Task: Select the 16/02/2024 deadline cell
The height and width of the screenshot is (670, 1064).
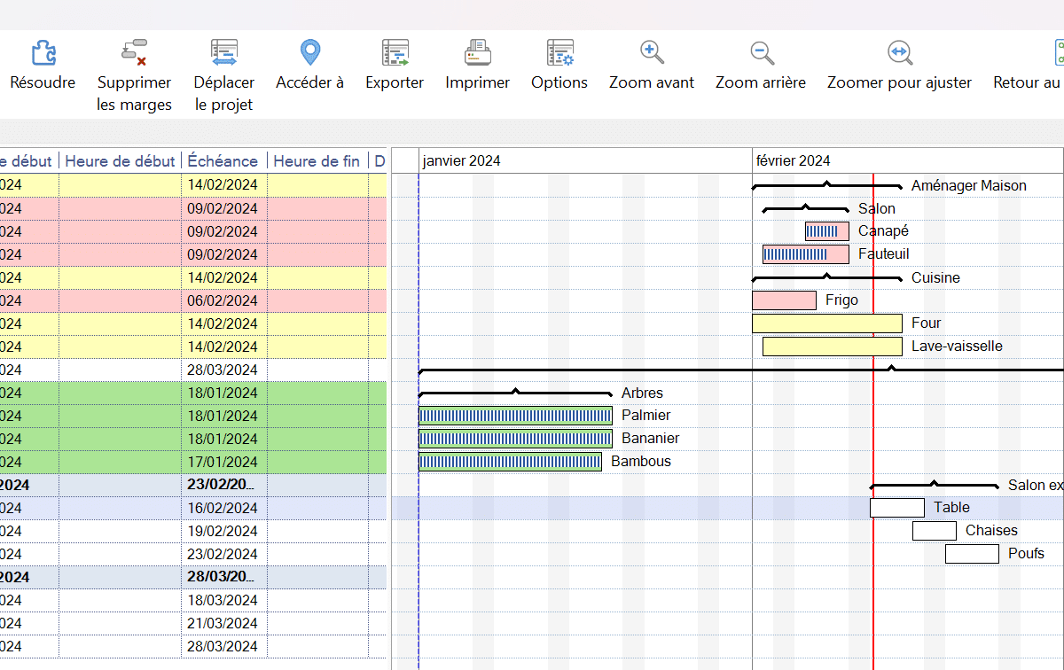Action: [x=223, y=508]
